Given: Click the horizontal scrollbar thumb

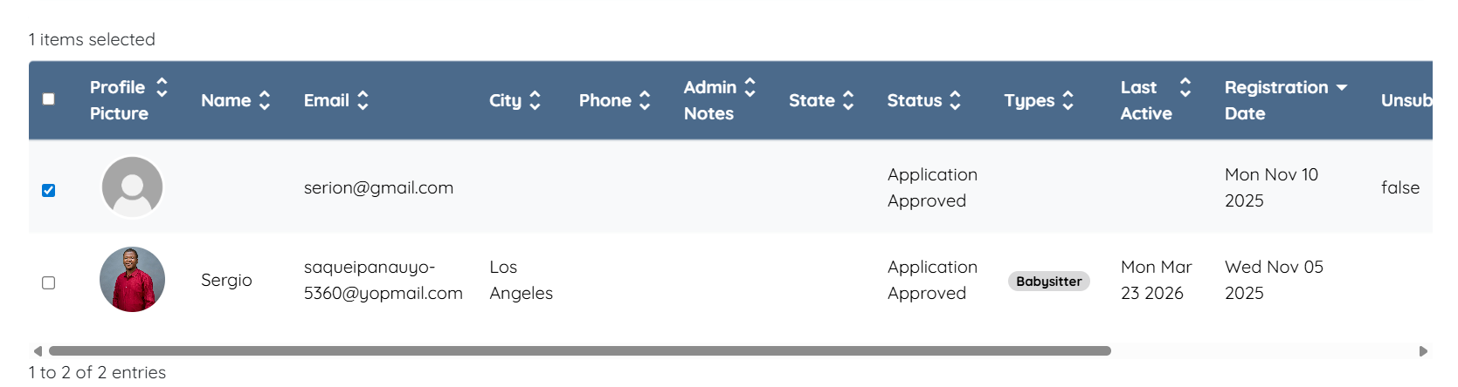Looking at the screenshot, I should pos(579,351).
